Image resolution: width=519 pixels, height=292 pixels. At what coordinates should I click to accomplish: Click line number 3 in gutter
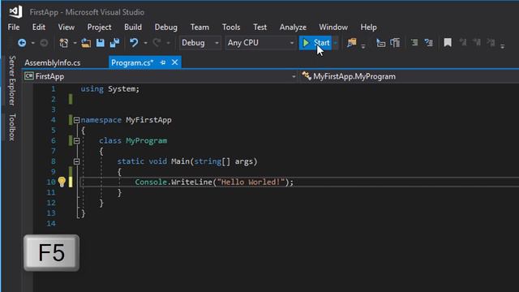pyautogui.click(x=54, y=109)
